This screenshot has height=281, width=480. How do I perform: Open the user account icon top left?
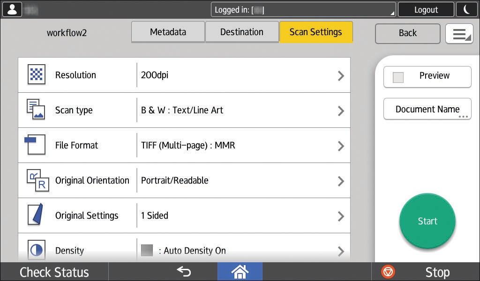[12, 9]
